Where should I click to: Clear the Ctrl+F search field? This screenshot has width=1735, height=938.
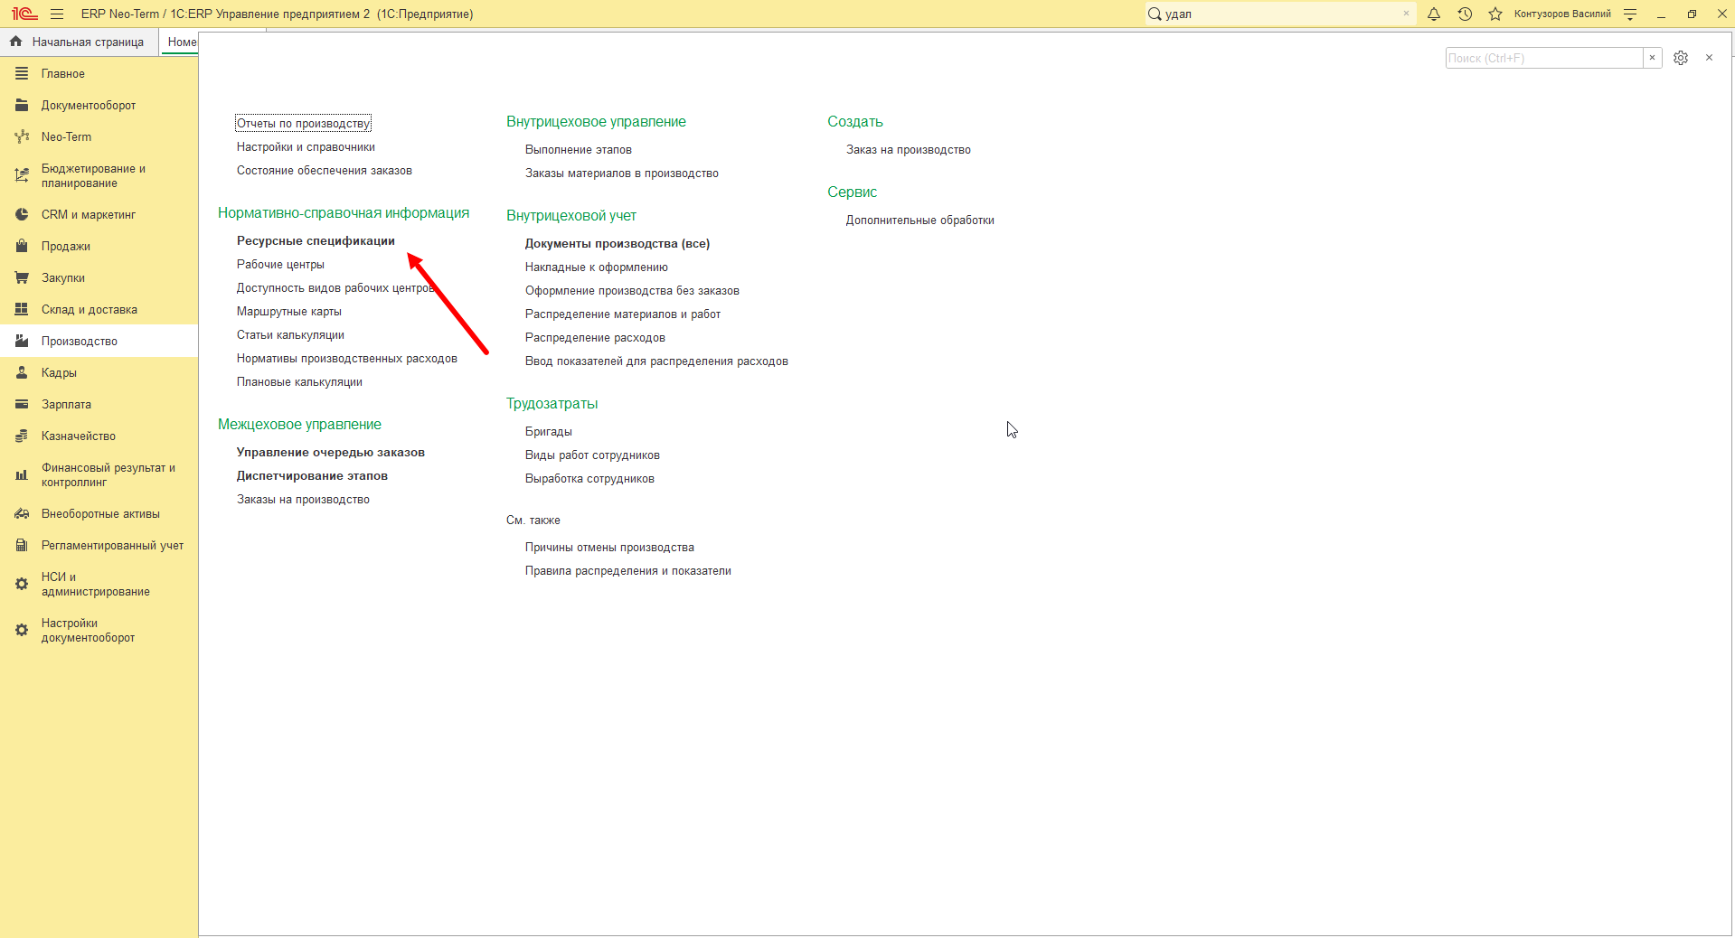[1652, 58]
